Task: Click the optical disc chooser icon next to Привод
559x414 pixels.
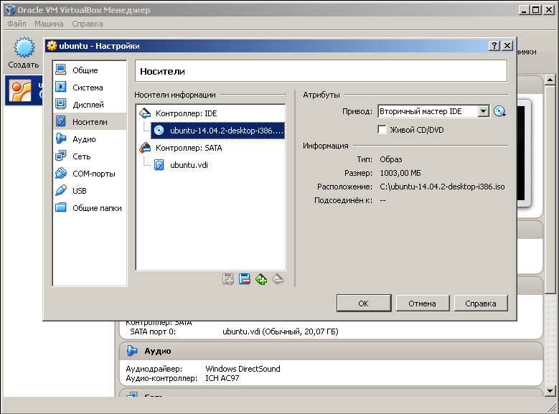Action: coord(499,111)
